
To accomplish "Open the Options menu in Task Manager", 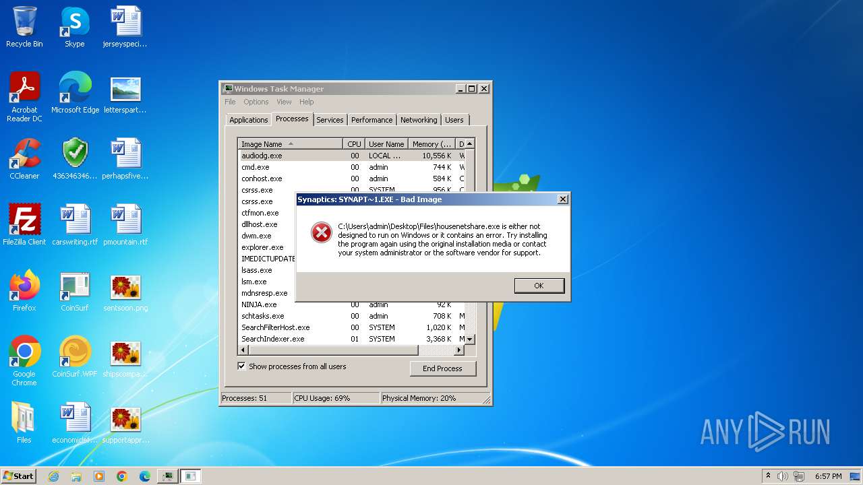I will (x=256, y=102).
